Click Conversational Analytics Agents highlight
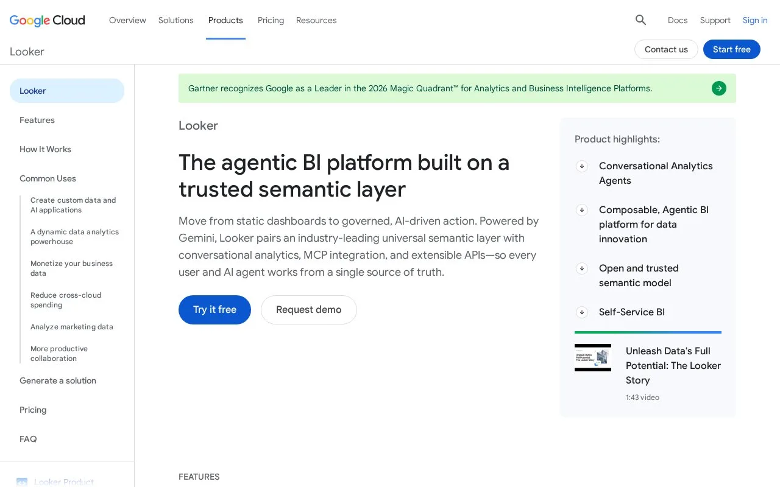780x487 pixels. point(656,173)
